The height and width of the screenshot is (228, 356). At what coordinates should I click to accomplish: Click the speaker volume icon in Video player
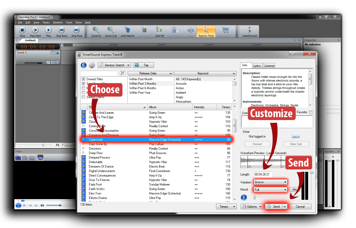point(42,205)
